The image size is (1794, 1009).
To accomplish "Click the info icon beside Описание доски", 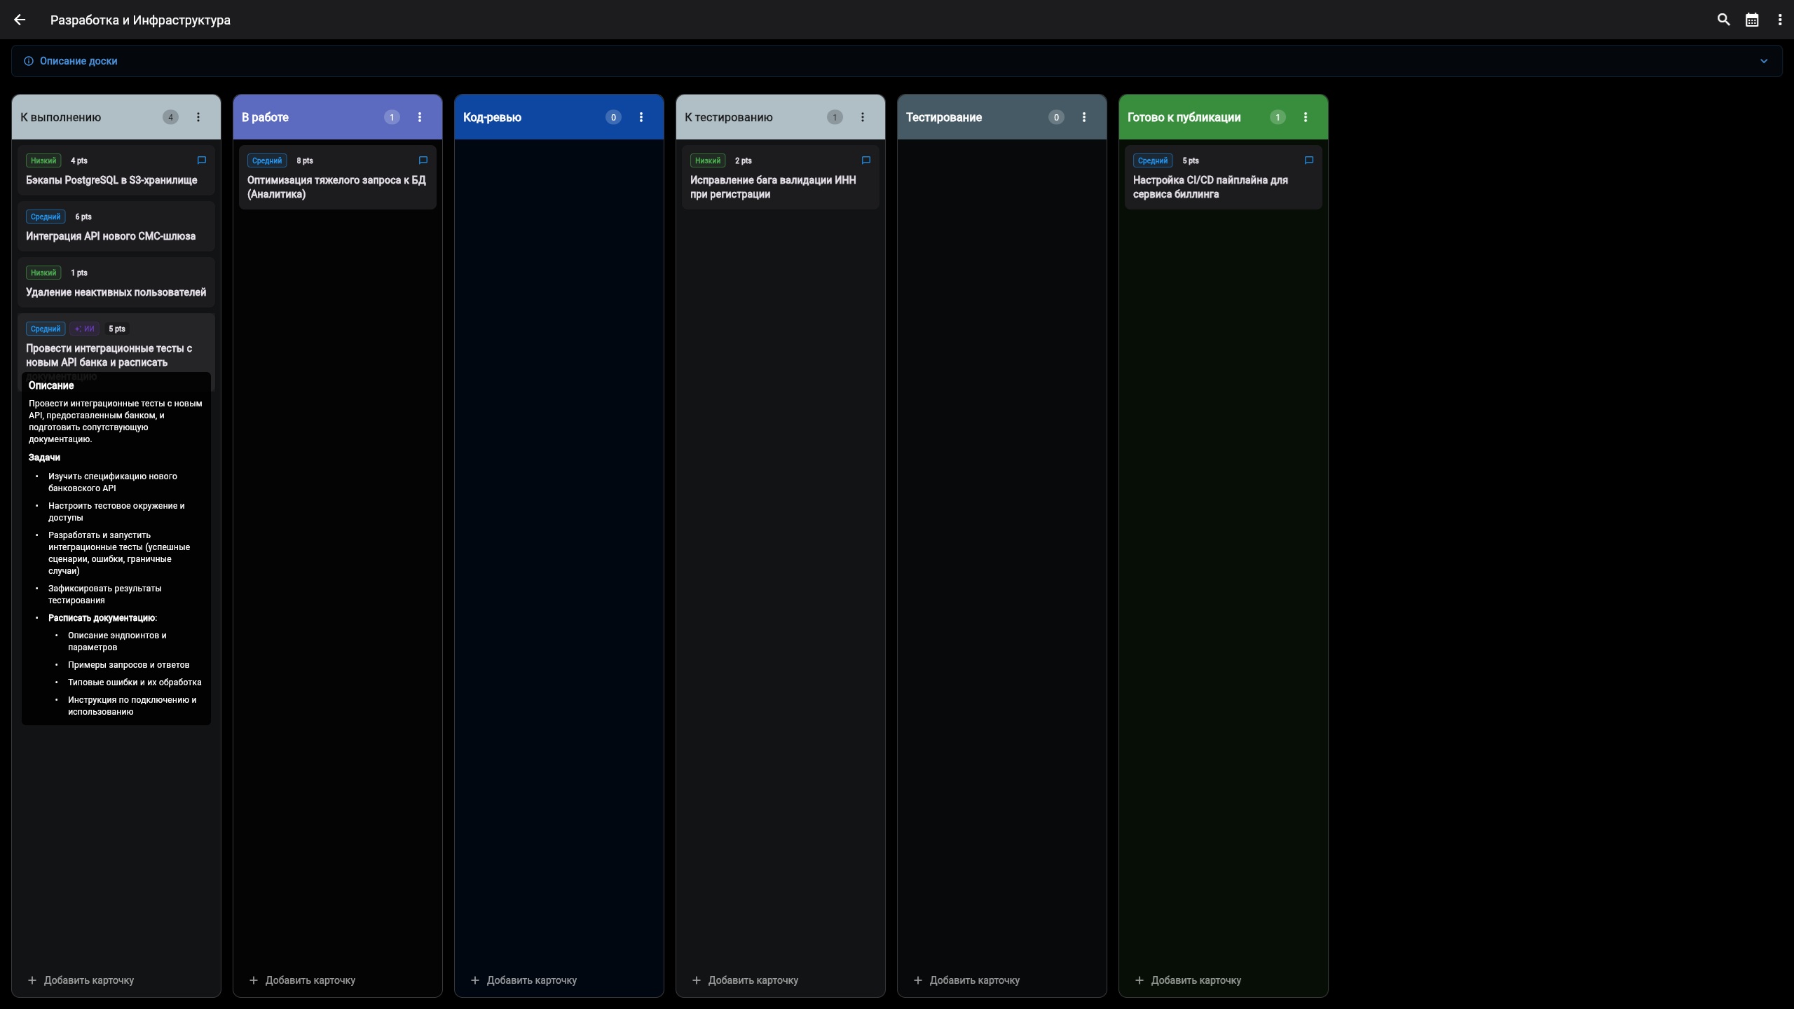I will (x=29, y=61).
